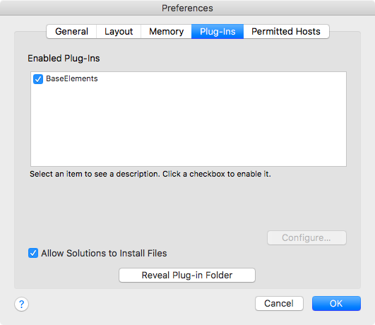The width and height of the screenshot is (375, 325).
Task: Confirm preferences with the OK button
Action: [336, 304]
